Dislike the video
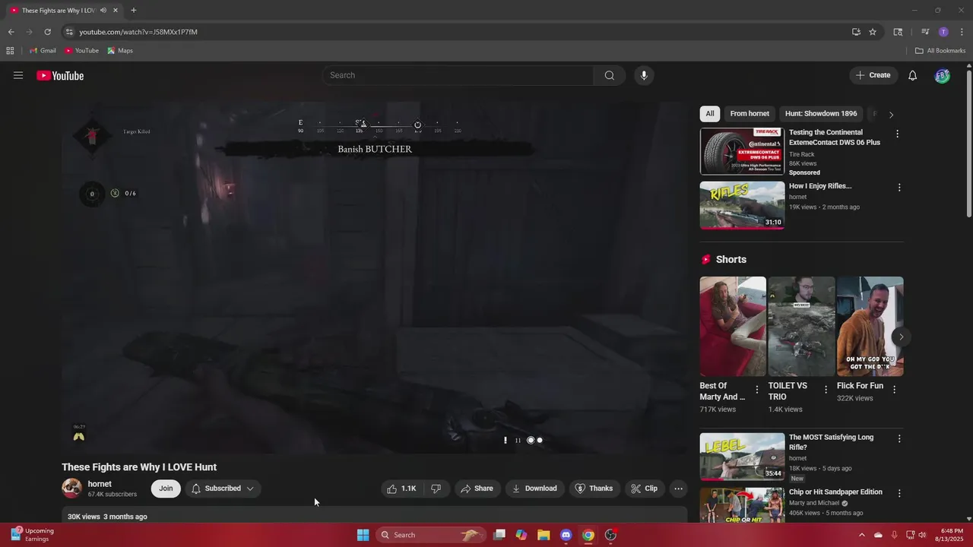Viewport: 973px width, 547px height. click(436, 489)
